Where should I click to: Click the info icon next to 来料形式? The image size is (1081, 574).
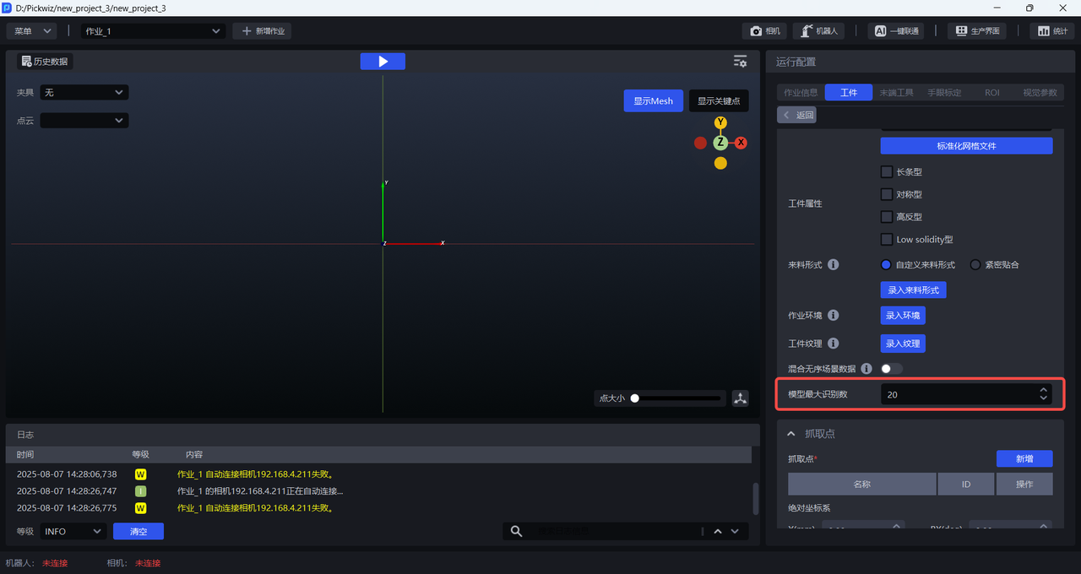click(x=833, y=265)
